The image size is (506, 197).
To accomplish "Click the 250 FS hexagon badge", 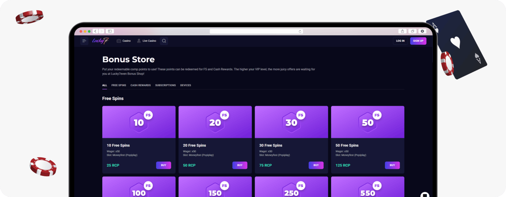I will [291, 190].
